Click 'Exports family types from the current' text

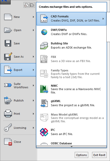(x=75, y=74)
